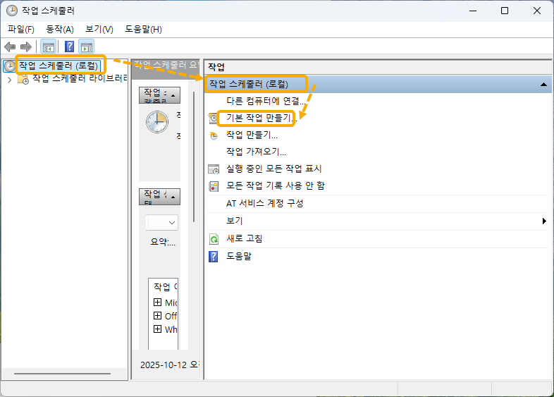The height and width of the screenshot is (397, 554).
Task: Open the 파일(F) menu
Action: 21,29
